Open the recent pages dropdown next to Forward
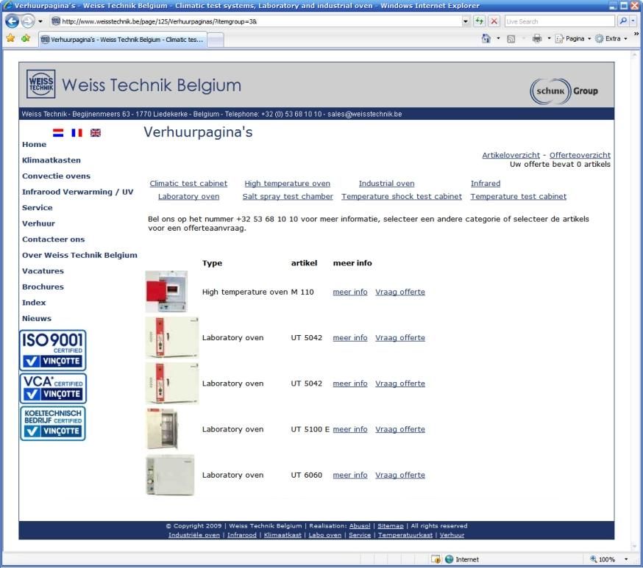 pos(40,21)
